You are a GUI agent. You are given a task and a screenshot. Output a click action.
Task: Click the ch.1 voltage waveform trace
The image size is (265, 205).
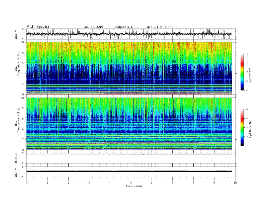129,34
